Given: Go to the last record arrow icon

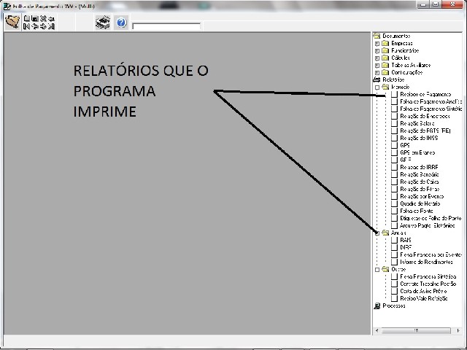Looking at the screenshot, I should 51,26.
